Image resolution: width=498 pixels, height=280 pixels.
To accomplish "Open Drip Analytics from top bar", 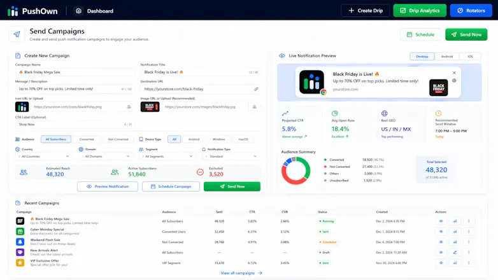I will pos(420,10).
